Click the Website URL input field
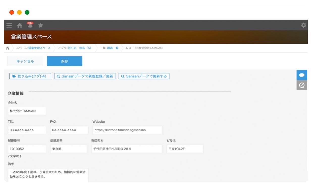 click(x=127, y=130)
